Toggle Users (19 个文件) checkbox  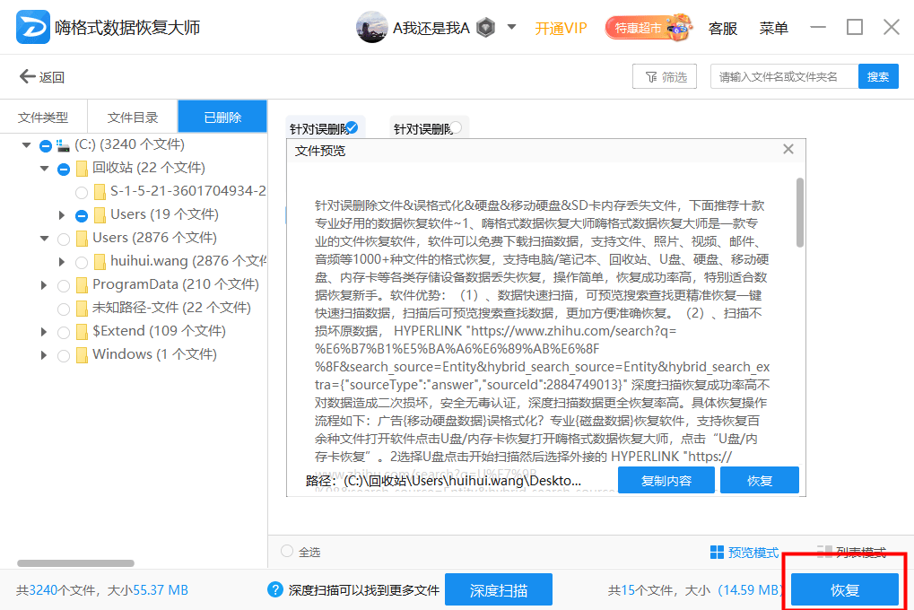click(x=82, y=216)
